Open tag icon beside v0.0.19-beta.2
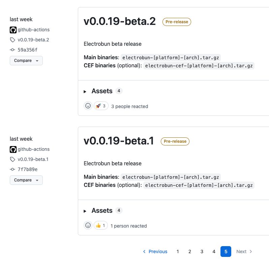Viewport: 269px width, 267px height. (12, 40)
